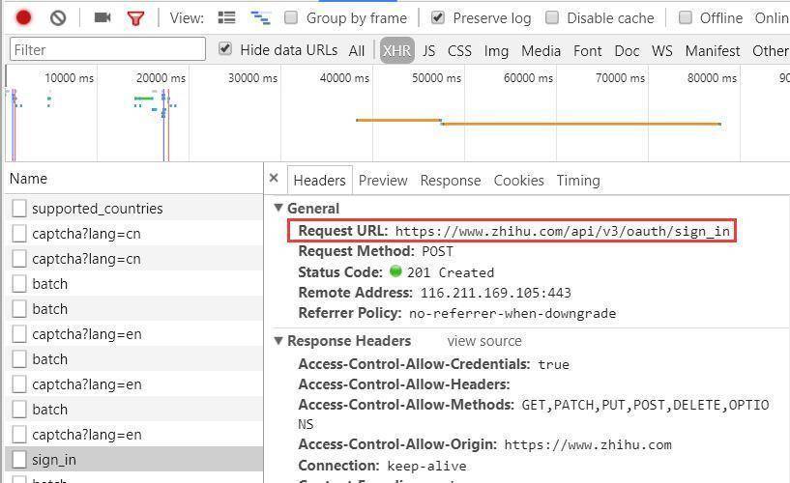Stop recording network log with red button
This screenshot has height=483, width=790.
click(x=23, y=18)
